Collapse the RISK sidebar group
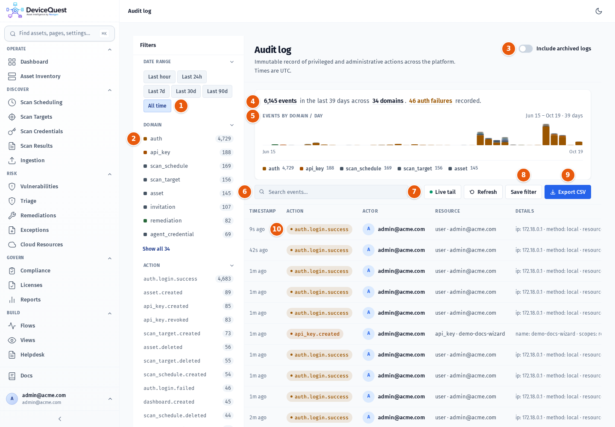The width and height of the screenshot is (615, 427). [110, 174]
